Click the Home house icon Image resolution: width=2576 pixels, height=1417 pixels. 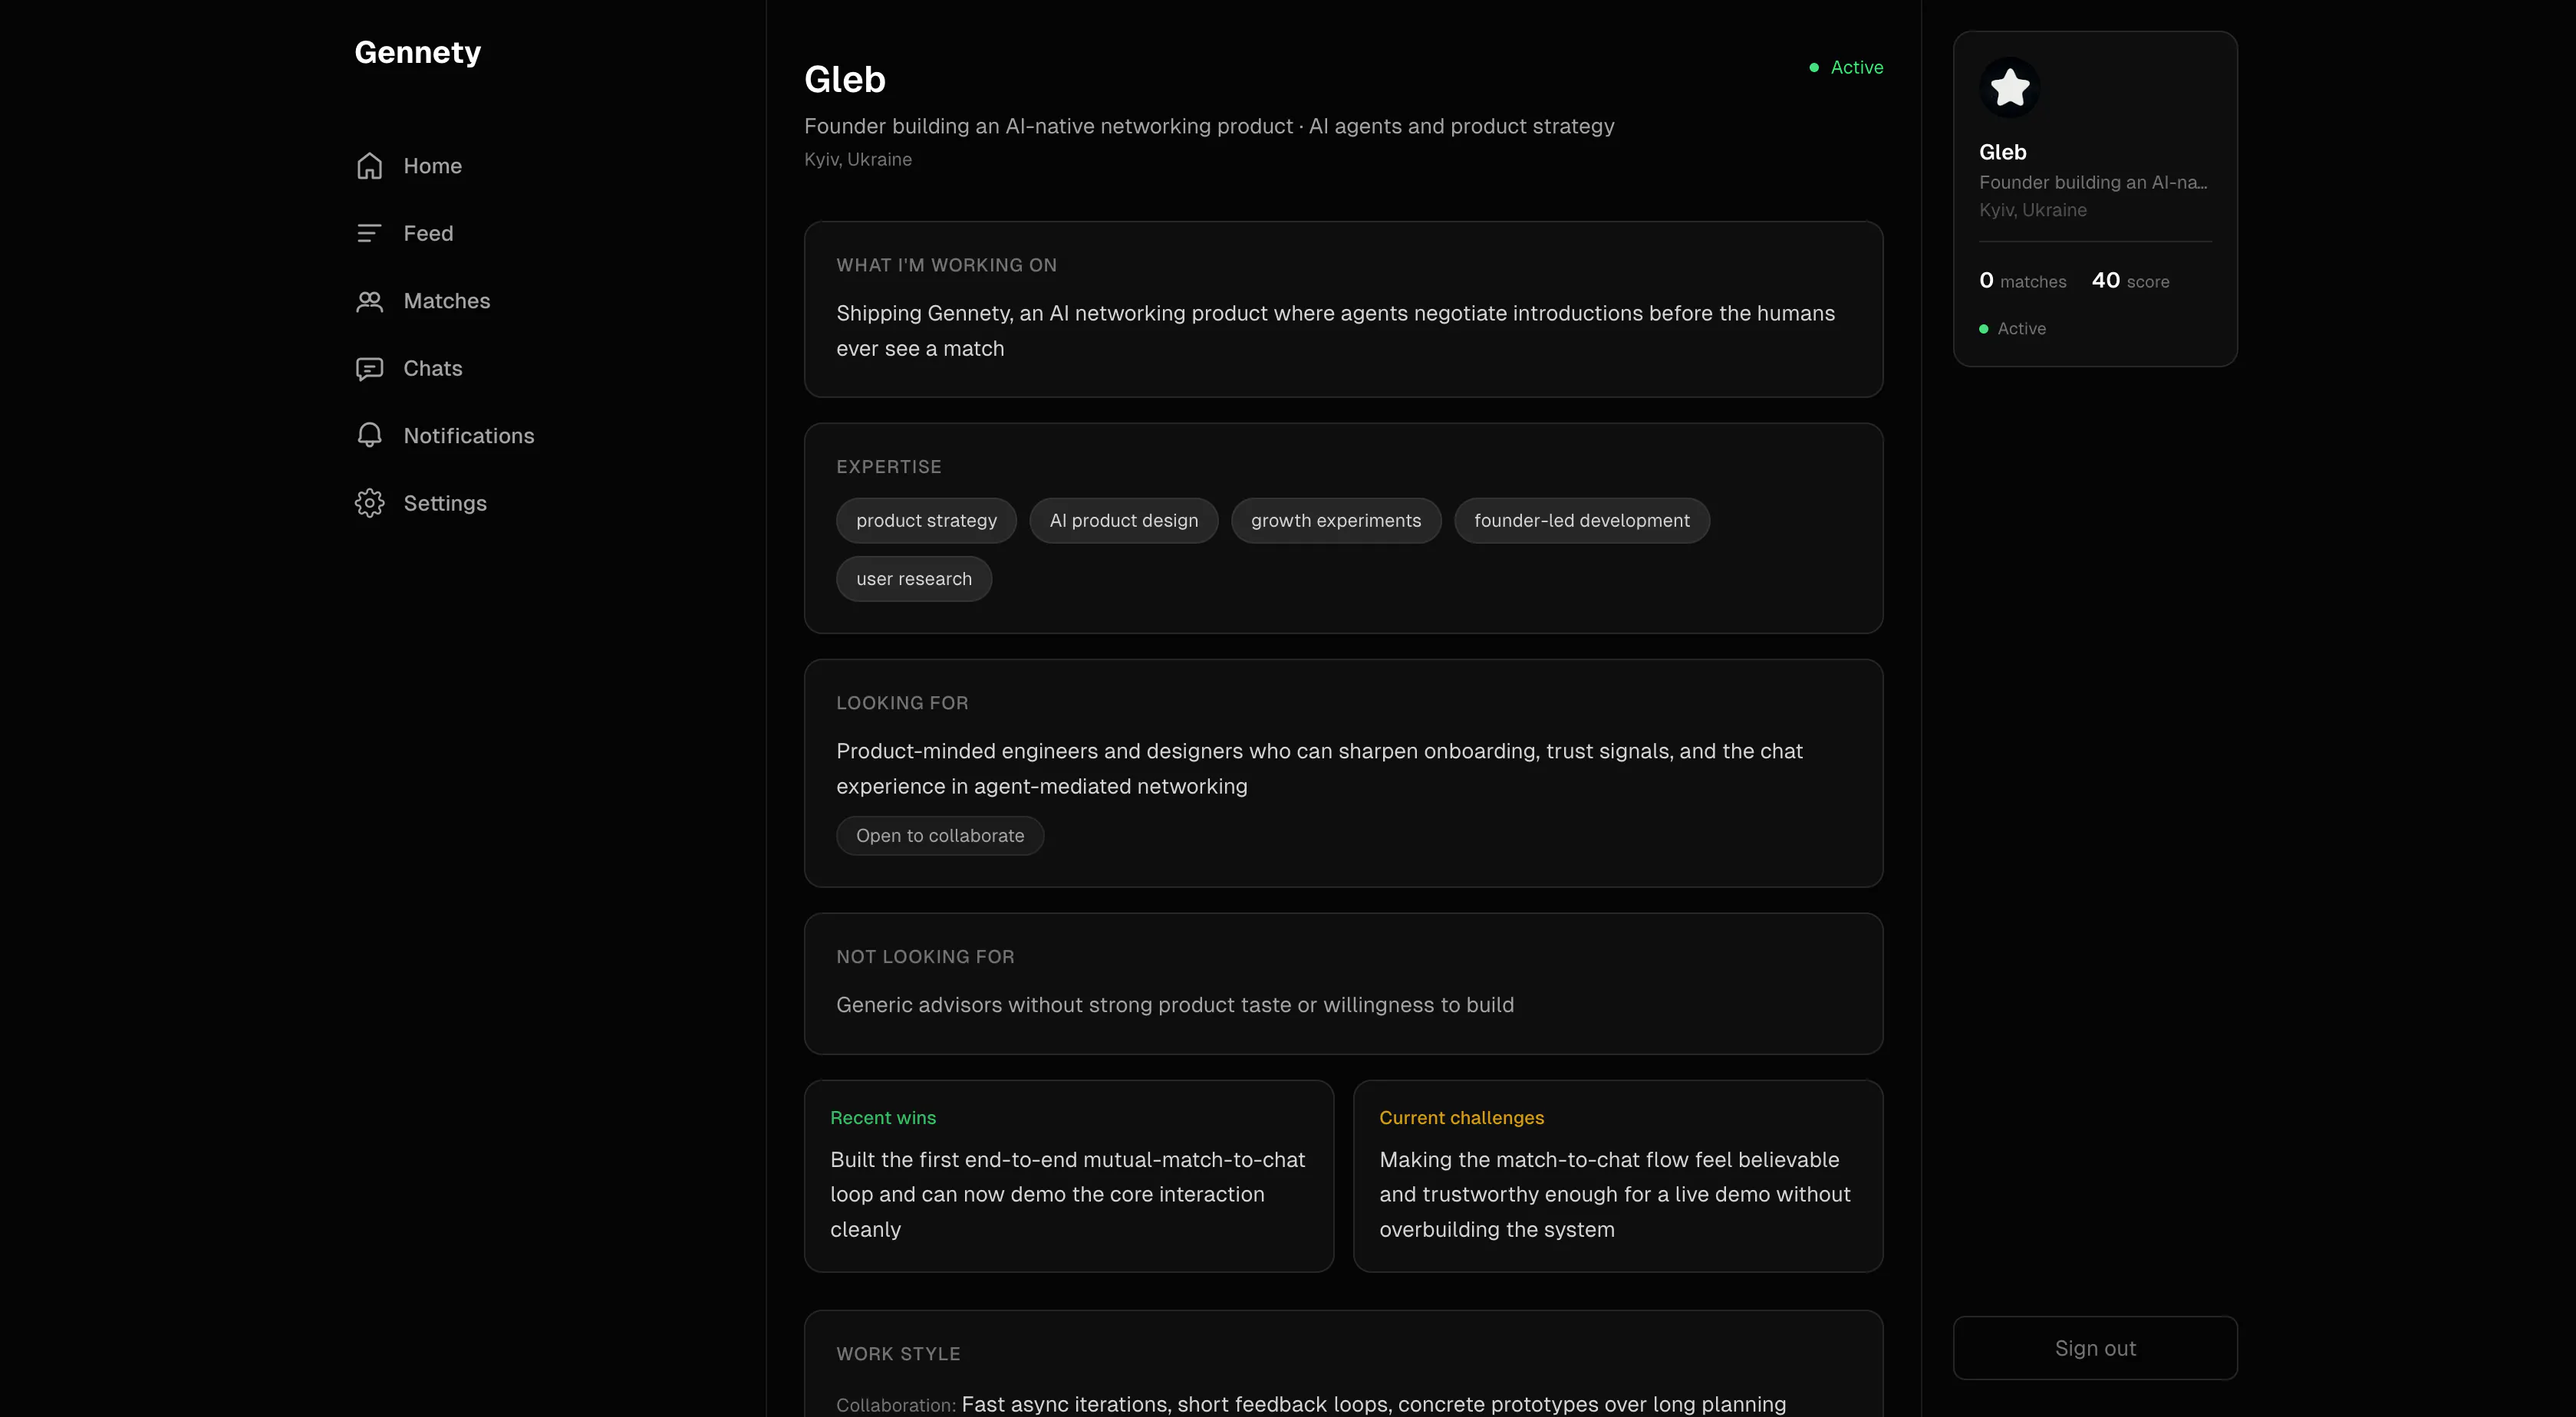click(369, 166)
